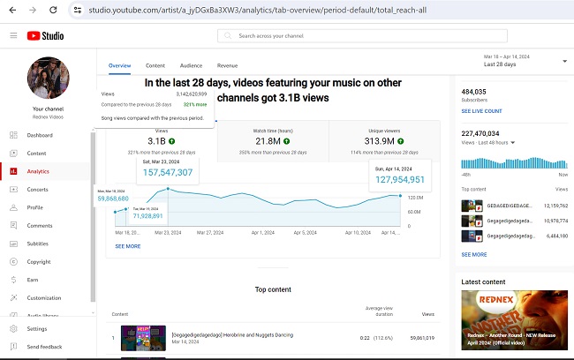The width and height of the screenshot is (574, 360).
Task: Open the hamburger menu next to Studio logo
Action: 13,35
